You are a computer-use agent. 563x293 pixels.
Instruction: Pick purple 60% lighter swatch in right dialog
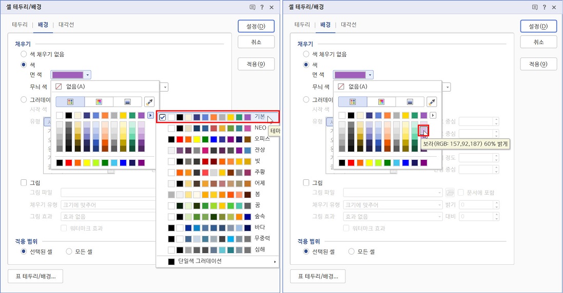(424, 131)
